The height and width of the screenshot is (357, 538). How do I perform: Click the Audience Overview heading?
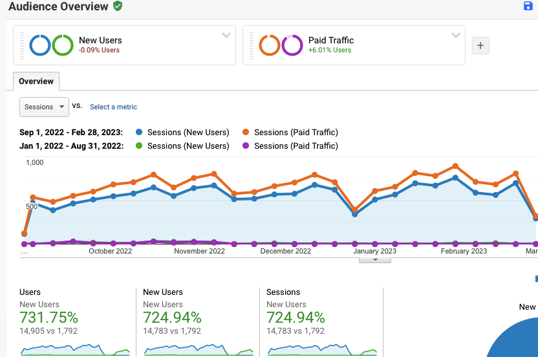pyautogui.click(x=58, y=6)
